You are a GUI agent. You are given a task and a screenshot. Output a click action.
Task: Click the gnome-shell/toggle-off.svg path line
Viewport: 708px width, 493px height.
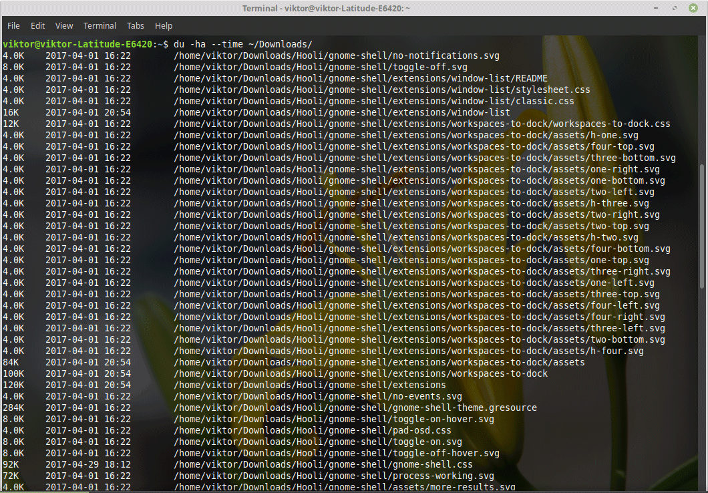[321, 67]
